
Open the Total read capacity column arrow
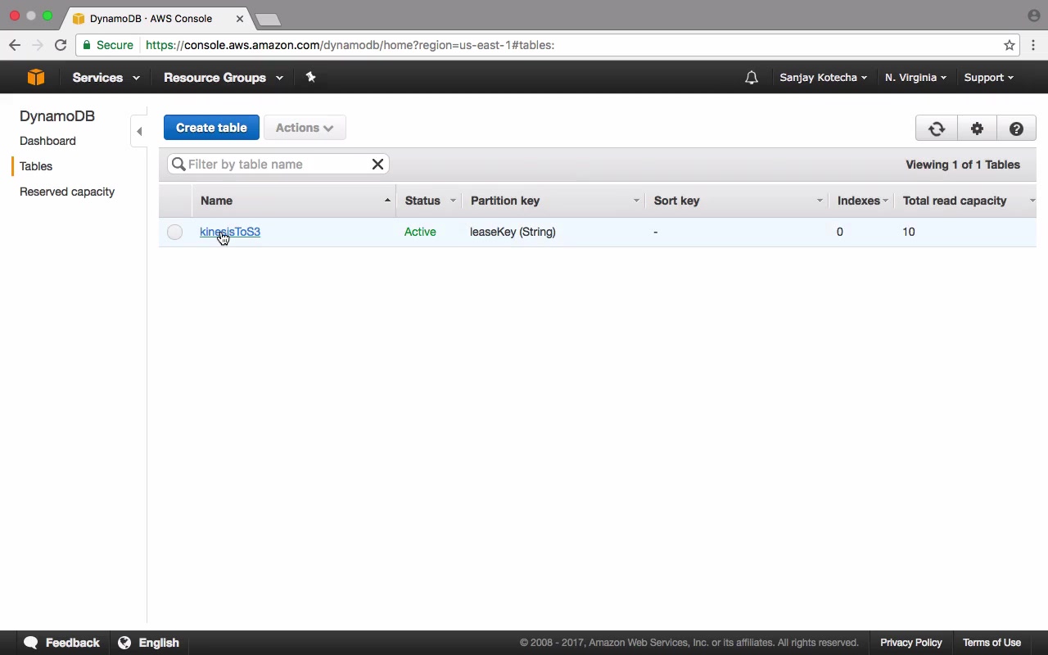coord(1032,201)
